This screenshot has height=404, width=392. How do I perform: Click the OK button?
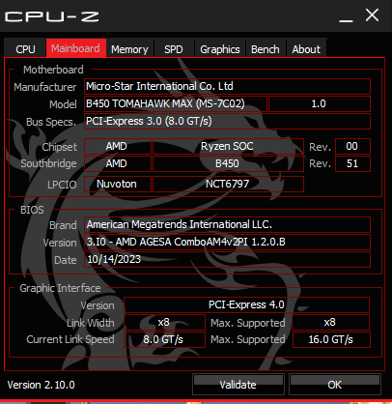[x=335, y=385]
